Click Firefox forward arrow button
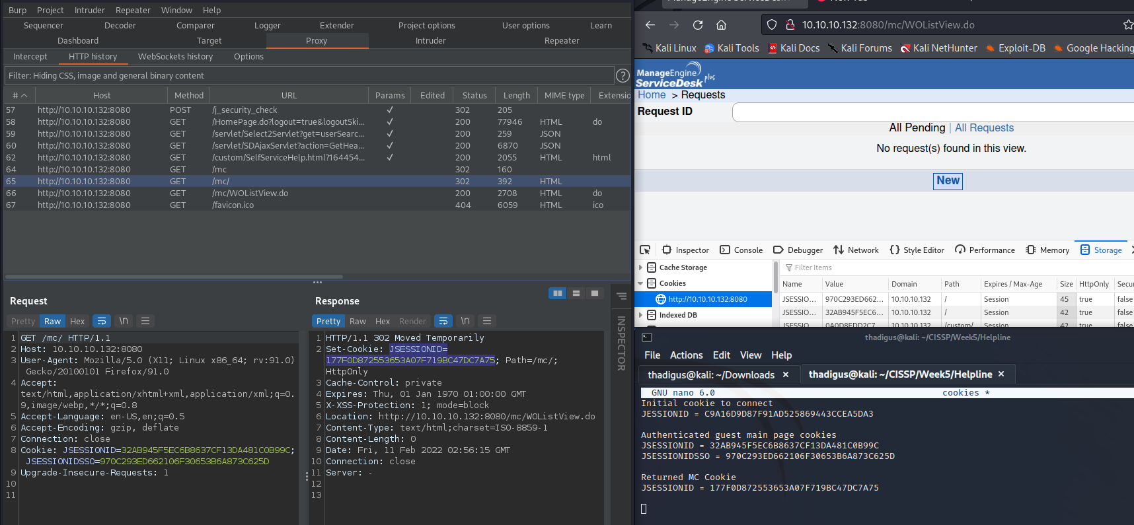 (674, 25)
